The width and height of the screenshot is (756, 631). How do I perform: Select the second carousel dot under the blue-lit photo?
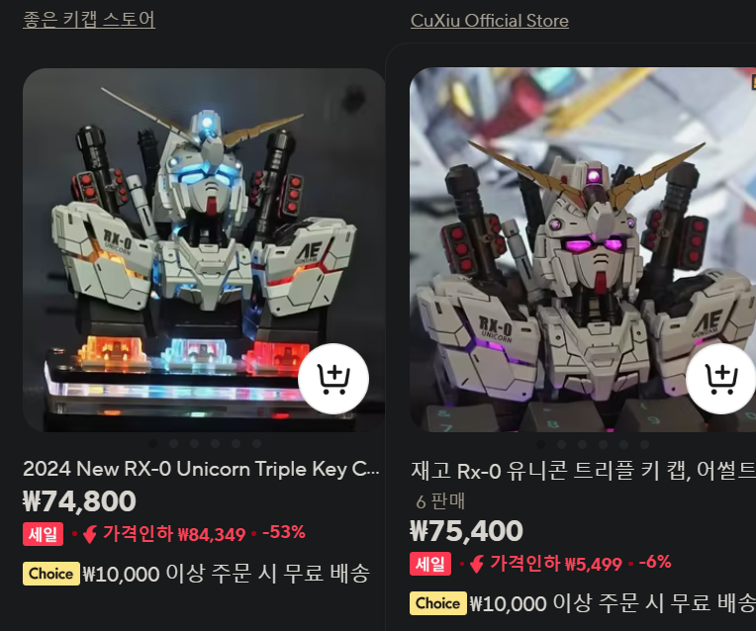pos(173,443)
